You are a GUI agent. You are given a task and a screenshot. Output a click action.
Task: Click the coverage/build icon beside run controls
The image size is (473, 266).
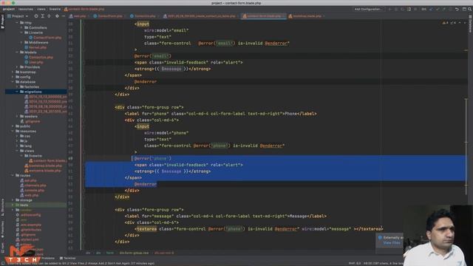pos(403,10)
